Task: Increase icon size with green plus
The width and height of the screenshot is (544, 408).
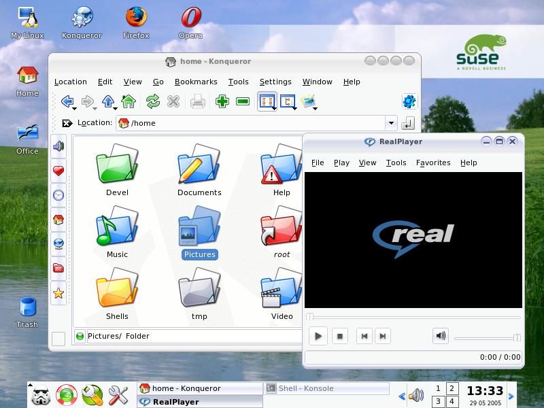Action: [222, 101]
